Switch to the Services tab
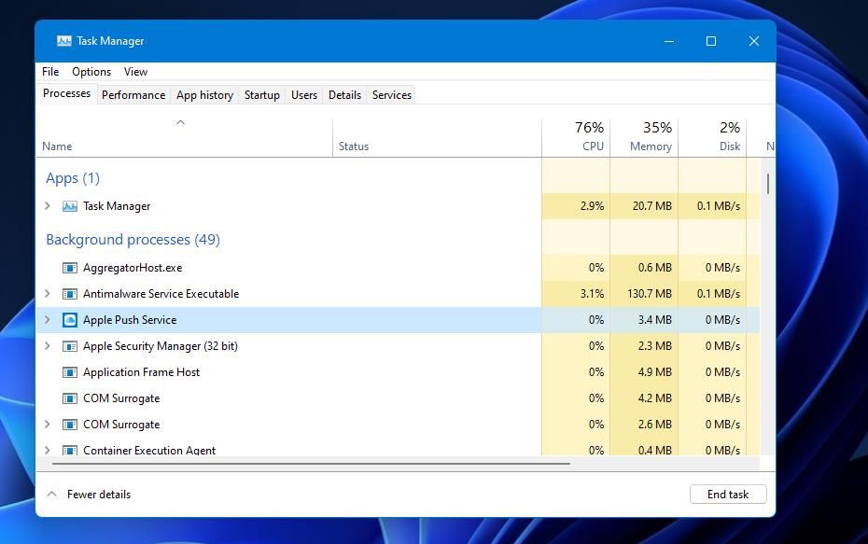Viewport: 868px width, 544px height. point(391,94)
